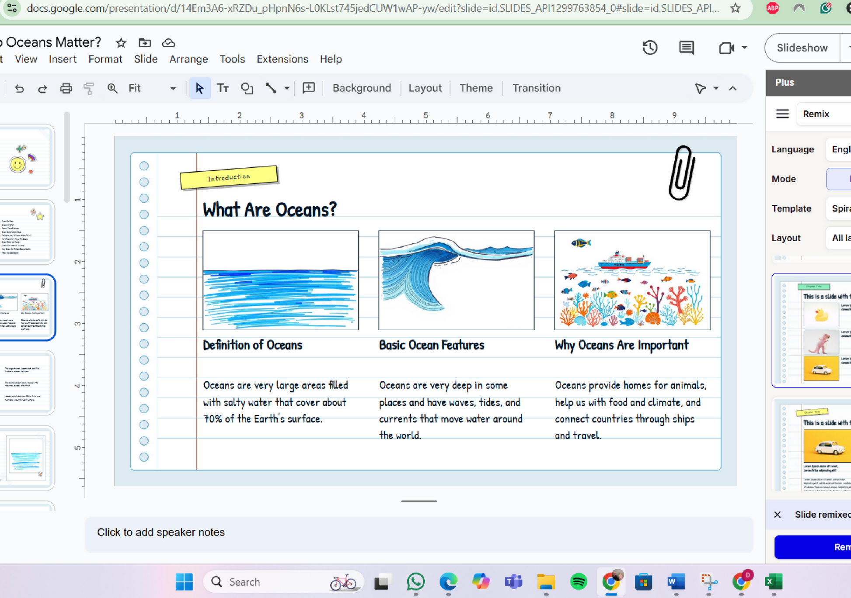Click the Slideshow button

point(802,48)
